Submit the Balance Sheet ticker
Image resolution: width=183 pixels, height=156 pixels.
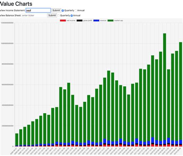click(52, 15)
